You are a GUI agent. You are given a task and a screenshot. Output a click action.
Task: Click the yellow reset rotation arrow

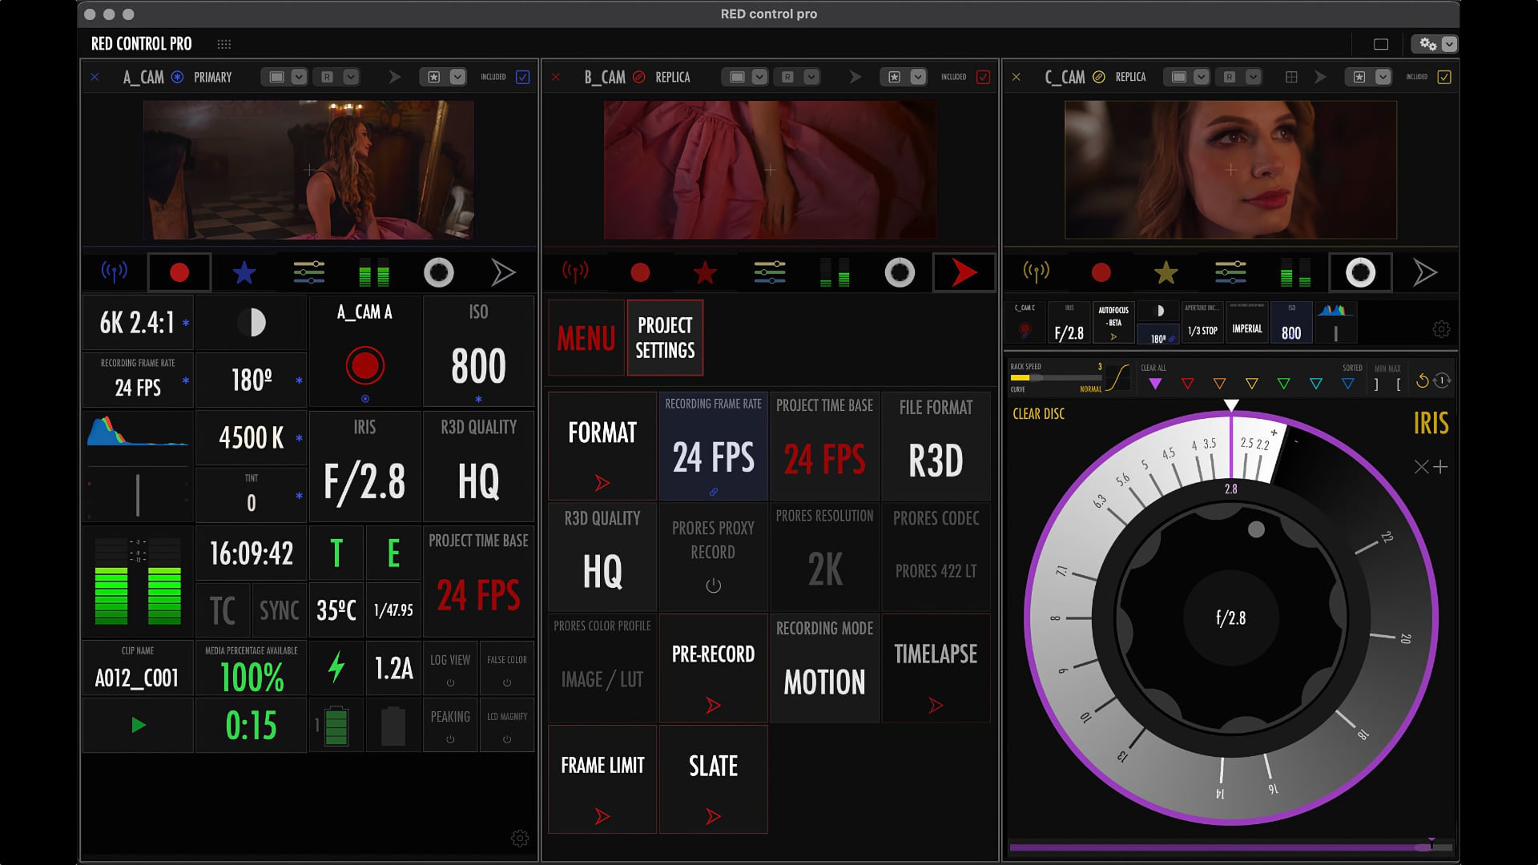click(x=1423, y=381)
